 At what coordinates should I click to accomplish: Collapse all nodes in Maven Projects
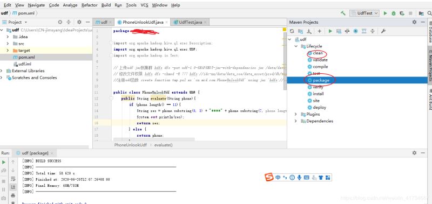coord(373,31)
